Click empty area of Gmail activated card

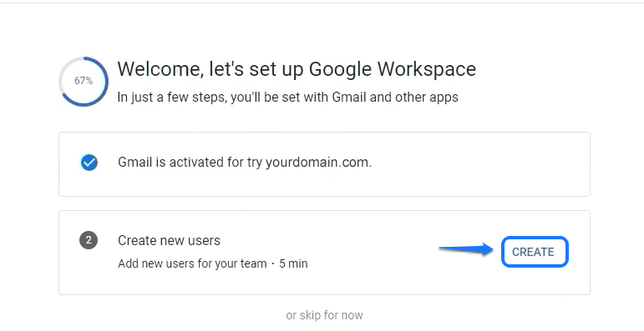(x=480, y=164)
